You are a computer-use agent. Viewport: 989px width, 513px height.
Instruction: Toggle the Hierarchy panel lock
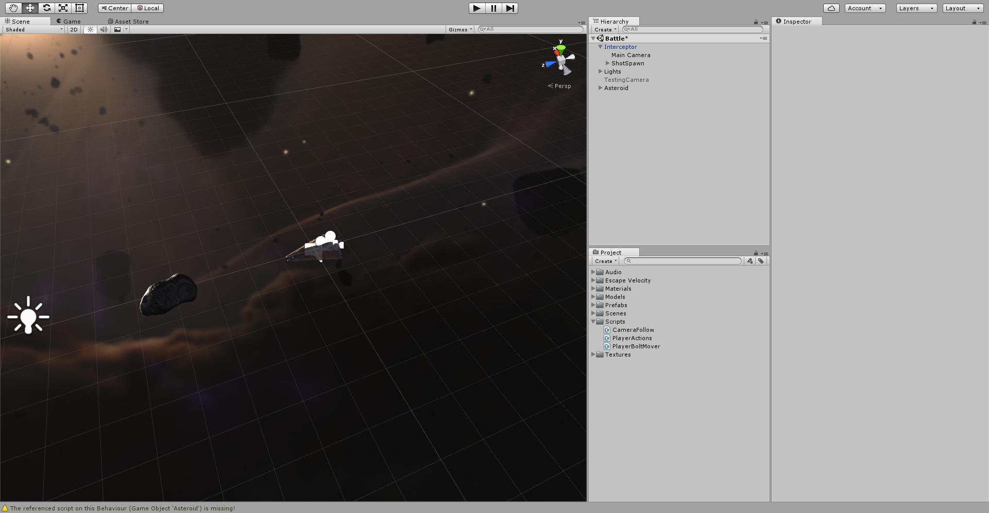click(x=756, y=22)
